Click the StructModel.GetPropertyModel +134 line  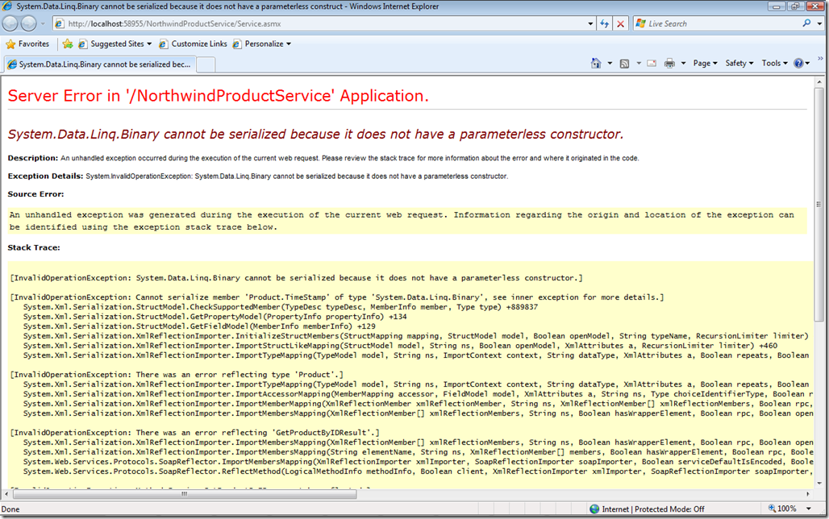tap(215, 317)
